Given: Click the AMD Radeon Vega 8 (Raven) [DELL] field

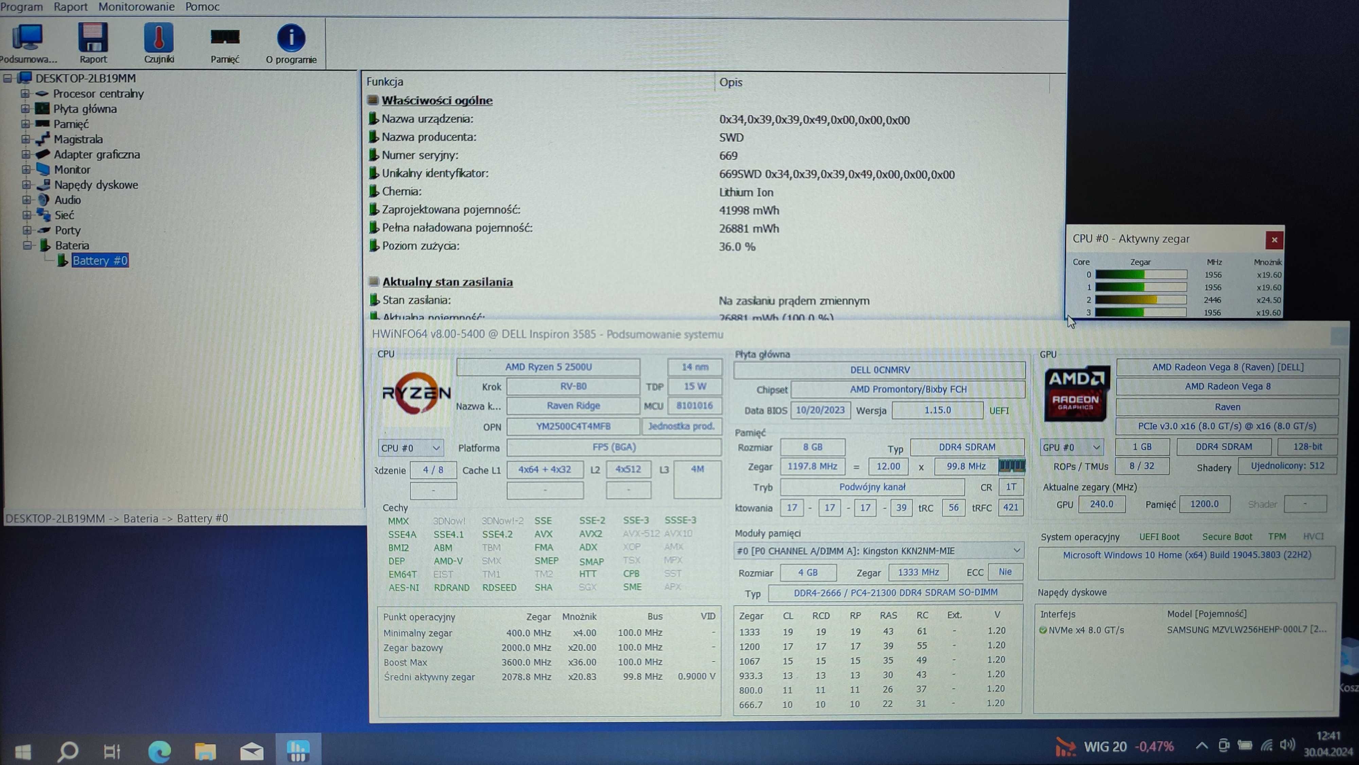Looking at the screenshot, I should (x=1227, y=367).
